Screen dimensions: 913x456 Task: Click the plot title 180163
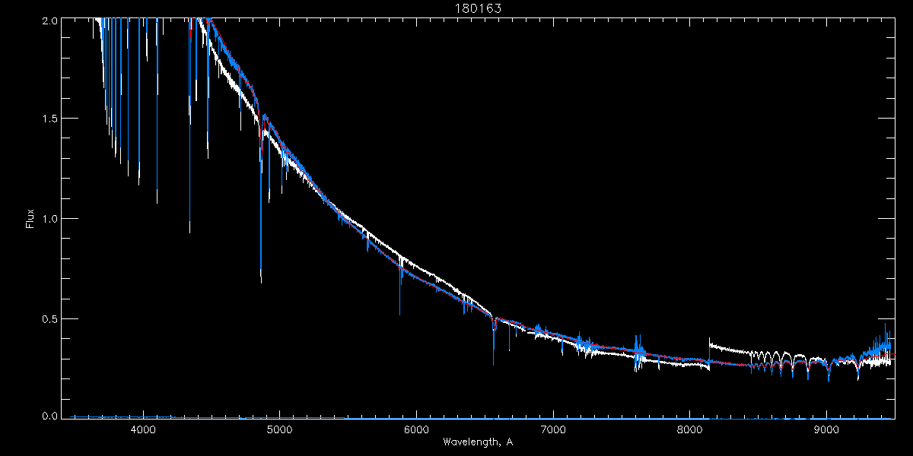click(x=478, y=8)
